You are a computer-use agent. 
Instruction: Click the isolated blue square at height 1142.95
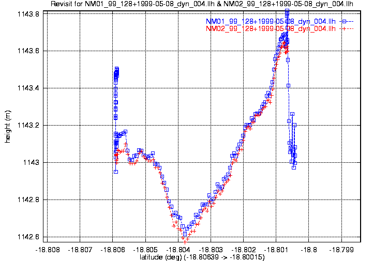(x=116, y=172)
